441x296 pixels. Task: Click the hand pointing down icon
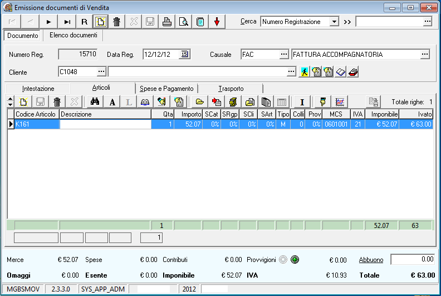pos(323,101)
